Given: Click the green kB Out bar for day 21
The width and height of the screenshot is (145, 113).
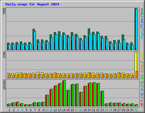Looking at the screenshot, I should click(94, 94).
